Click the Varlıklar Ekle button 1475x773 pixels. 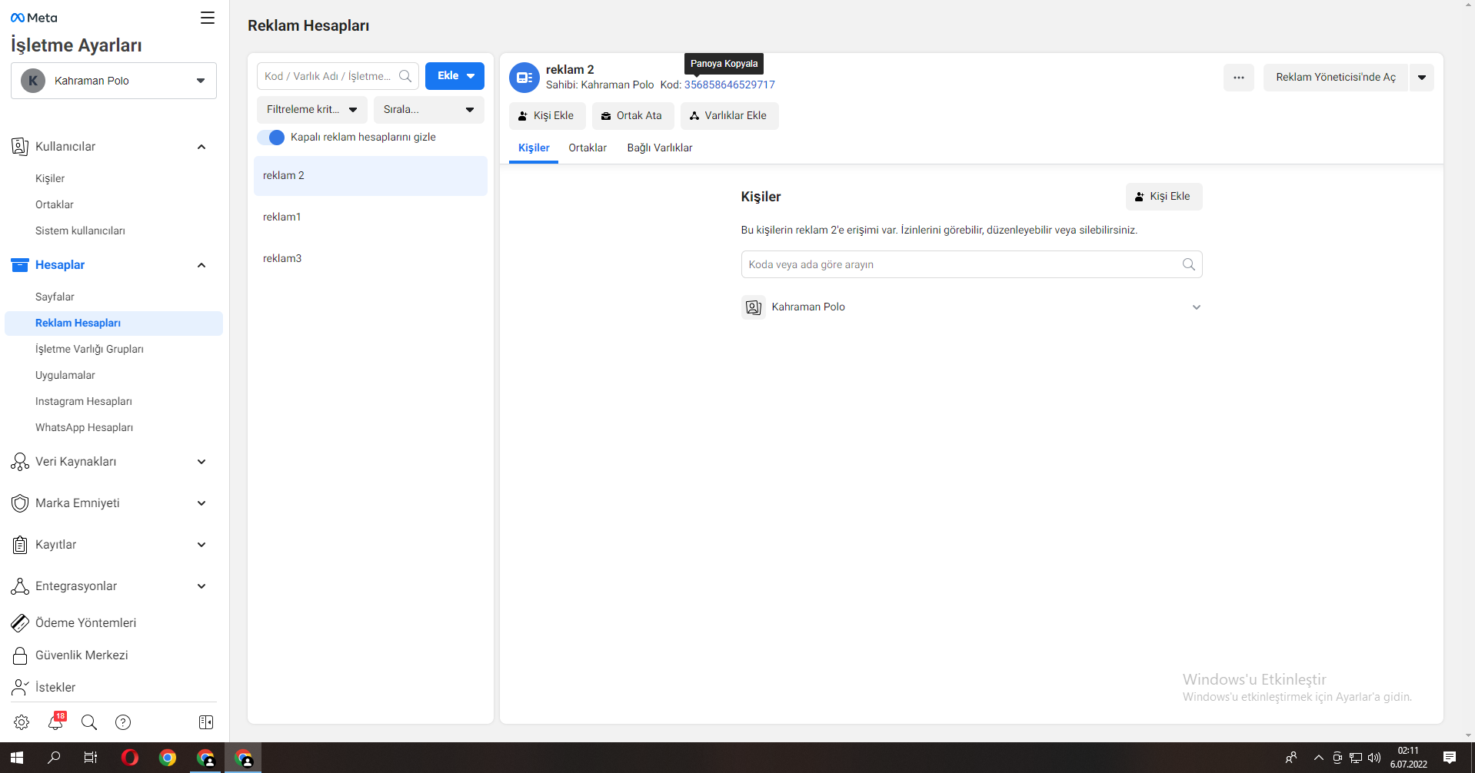[x=729, y=116]
